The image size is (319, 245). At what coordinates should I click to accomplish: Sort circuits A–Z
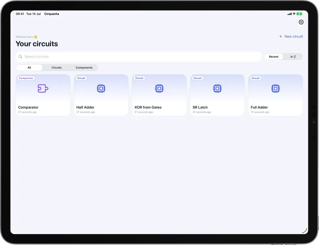pos(293,57)
